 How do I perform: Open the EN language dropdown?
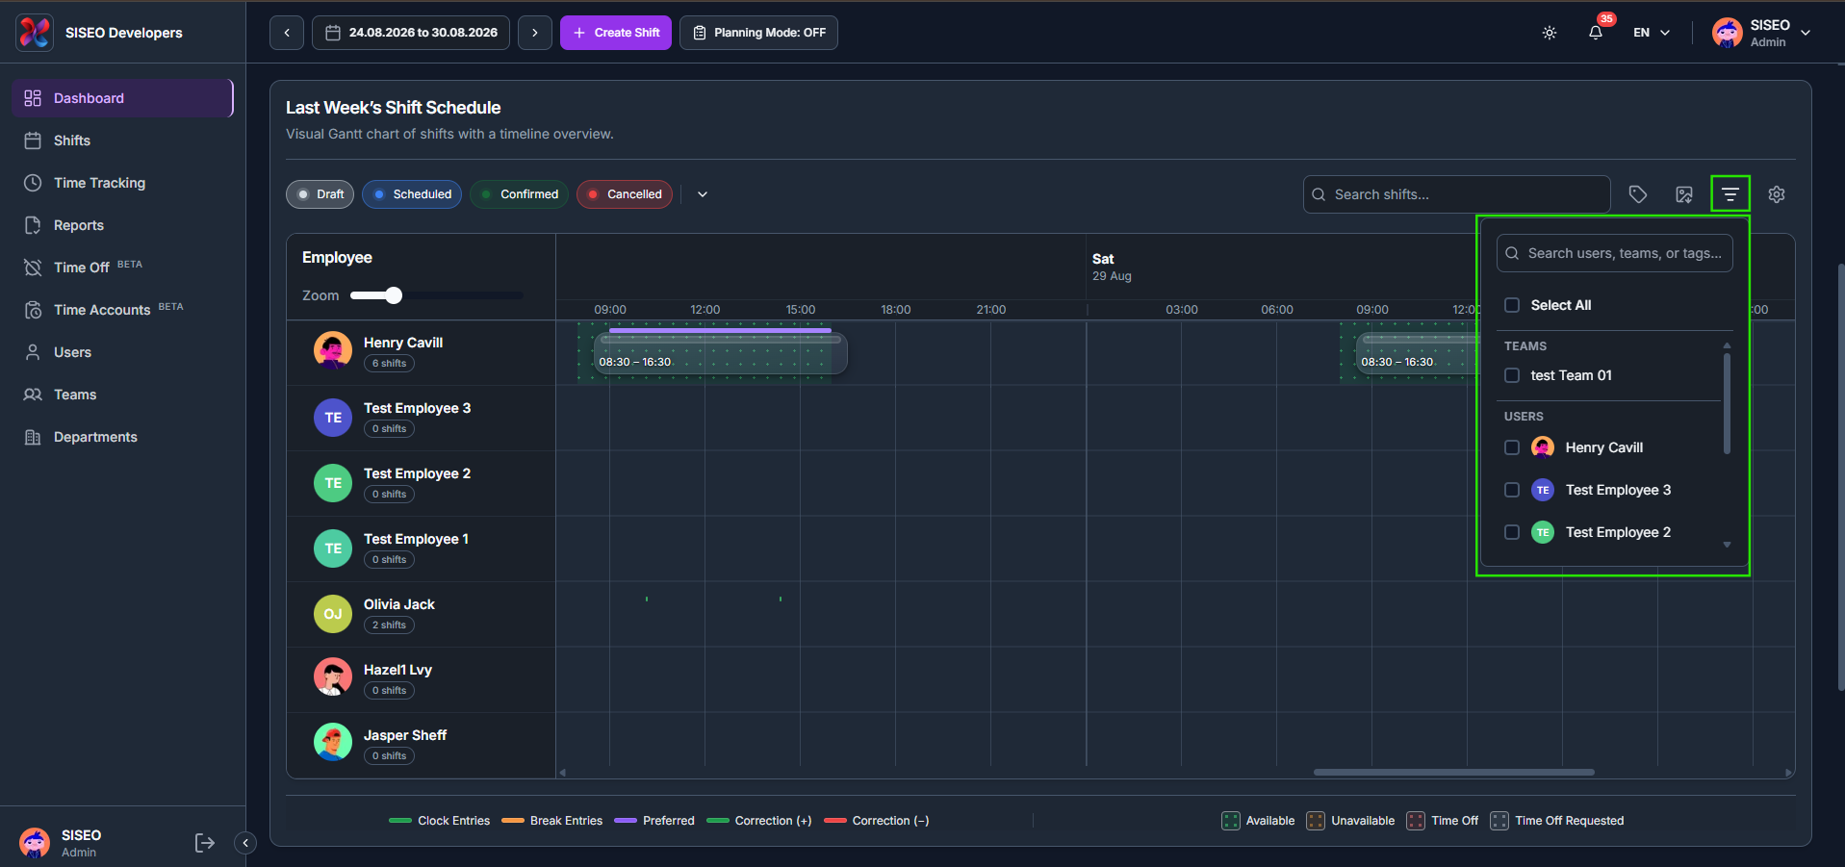[x=1652, y=33]
